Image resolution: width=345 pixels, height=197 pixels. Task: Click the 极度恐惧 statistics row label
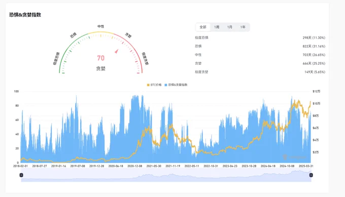click(201, 37)
